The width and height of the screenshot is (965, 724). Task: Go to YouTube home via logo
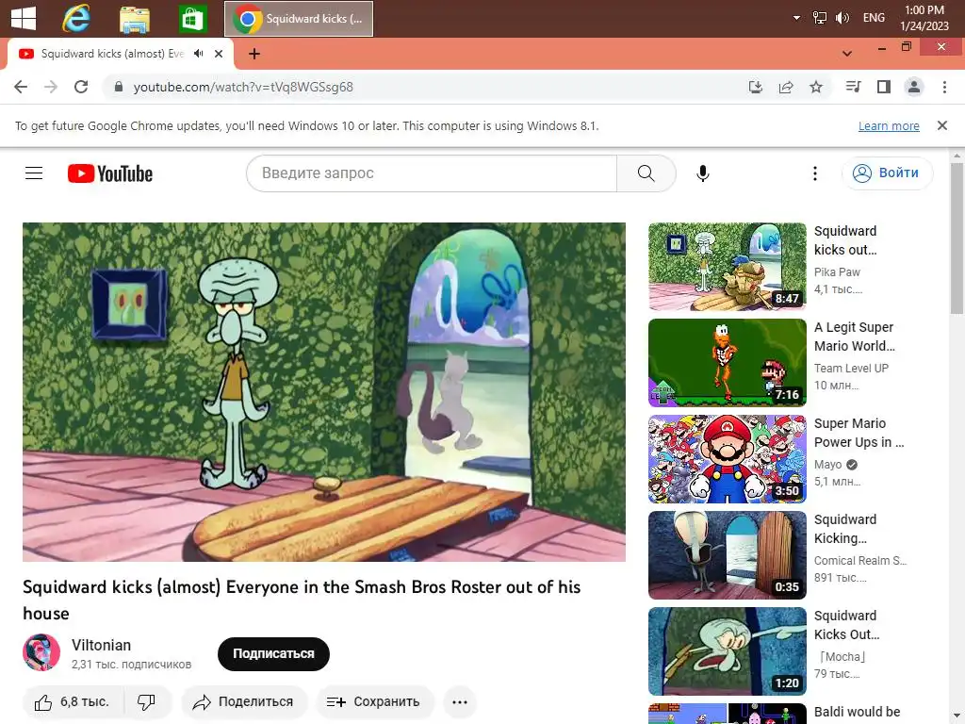(x=110, y=173)
